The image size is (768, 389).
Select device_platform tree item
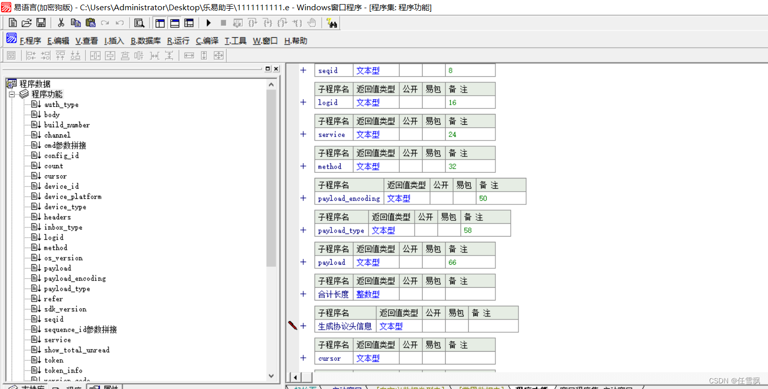point(73,197)
